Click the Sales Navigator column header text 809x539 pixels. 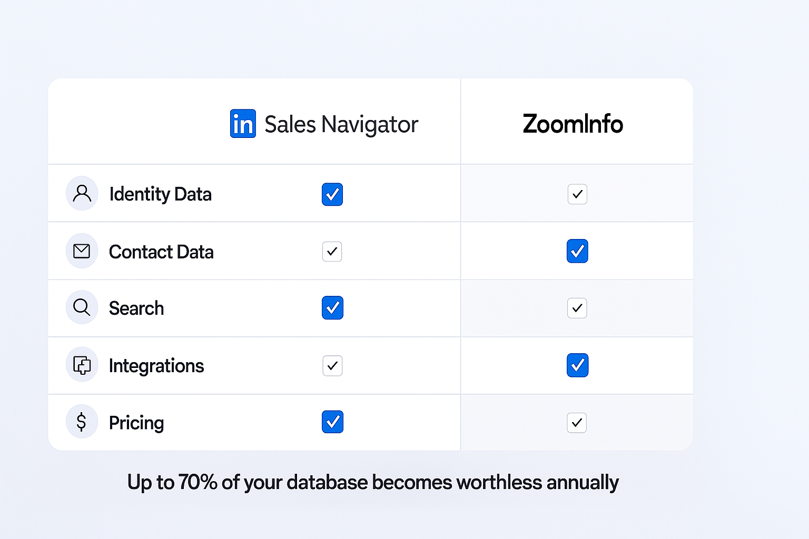coord(341,125)
